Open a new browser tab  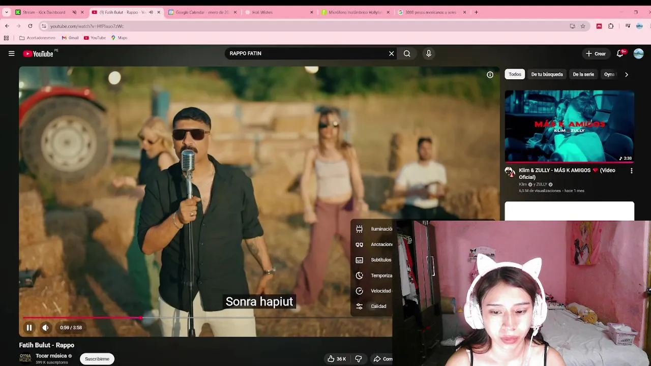click(476, 12)
